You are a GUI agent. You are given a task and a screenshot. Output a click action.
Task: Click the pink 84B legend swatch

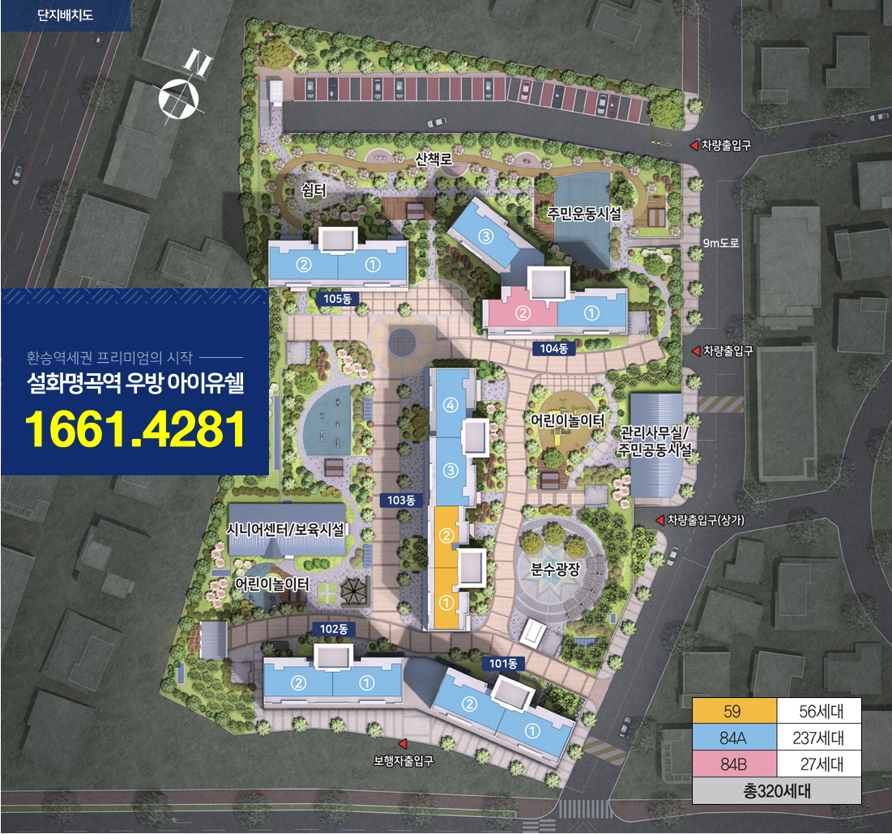tap(734, 764)
